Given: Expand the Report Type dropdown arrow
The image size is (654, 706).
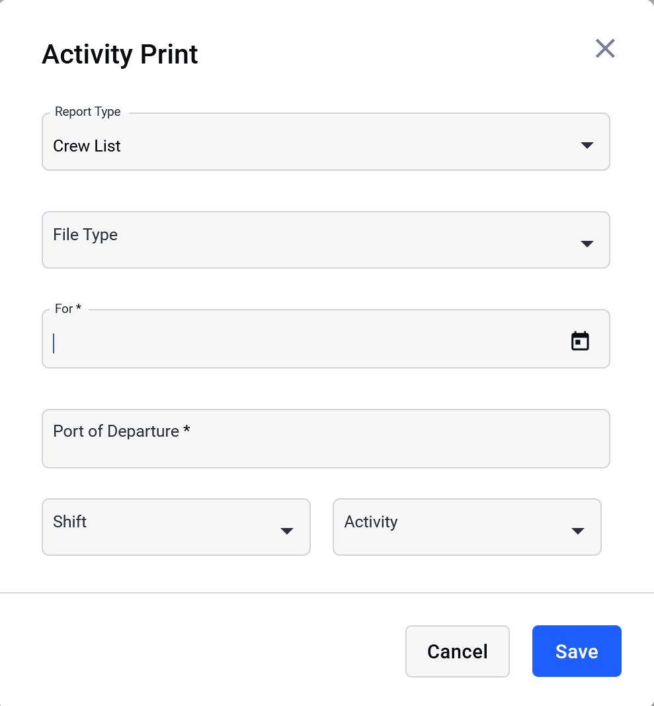Looking at the screenshot, I should [x=587, y=146].
